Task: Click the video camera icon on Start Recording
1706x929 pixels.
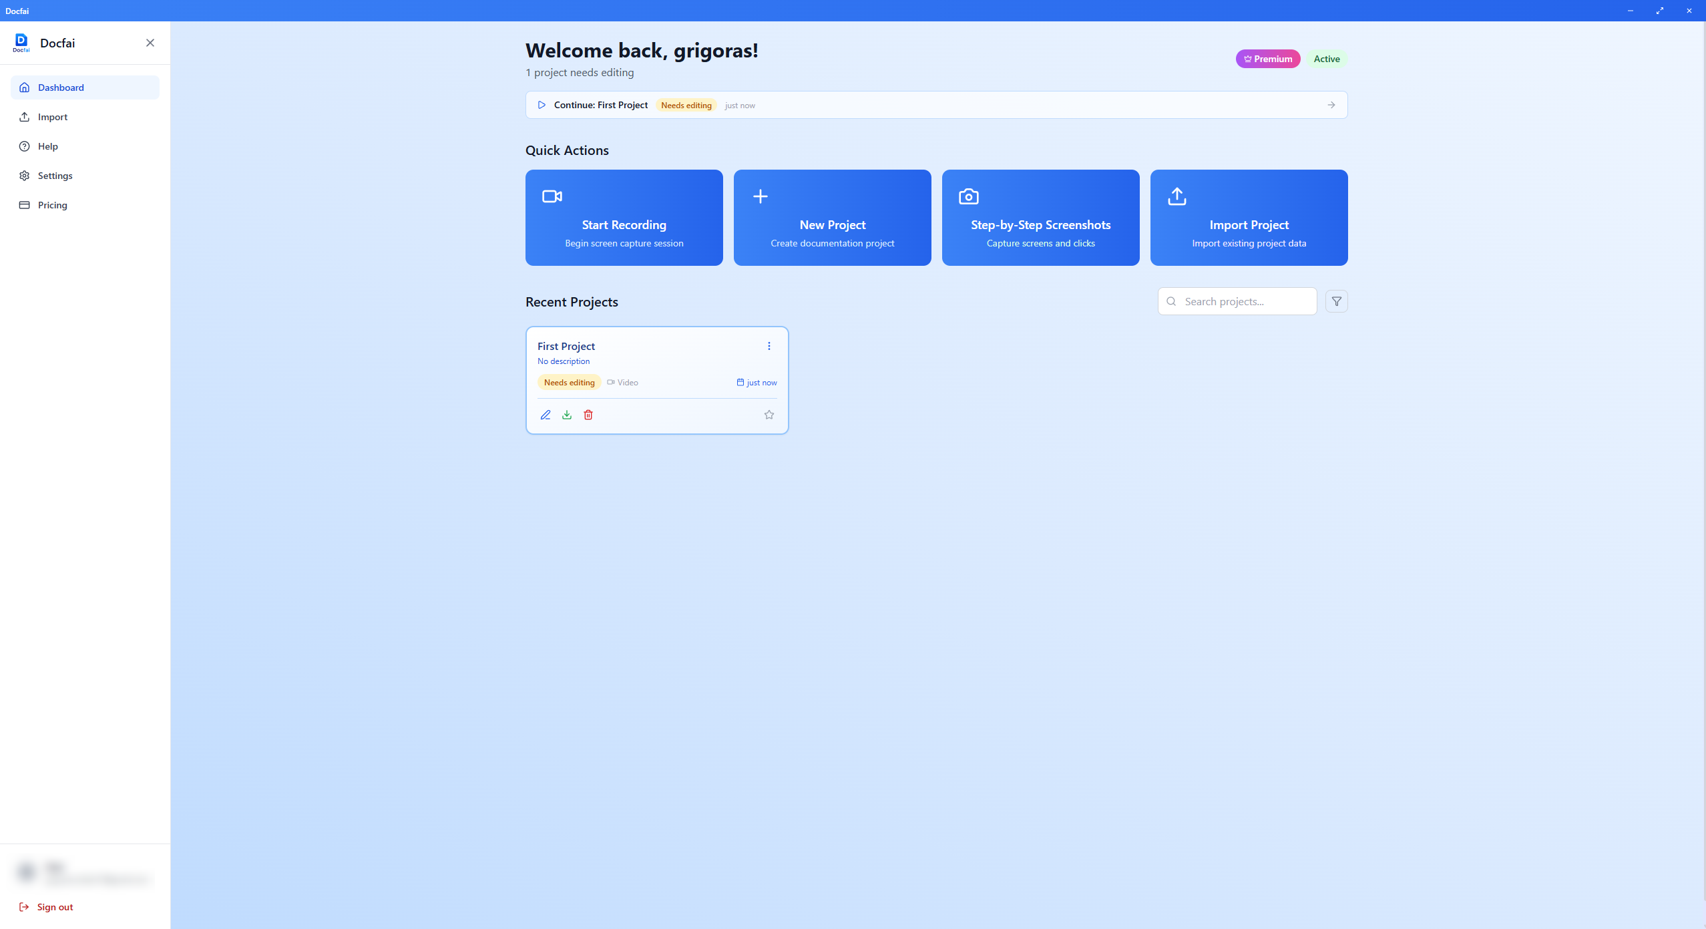Action: pos(552,196)
